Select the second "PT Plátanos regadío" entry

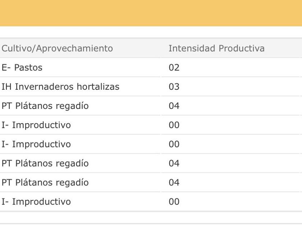(x=45, y=163)
